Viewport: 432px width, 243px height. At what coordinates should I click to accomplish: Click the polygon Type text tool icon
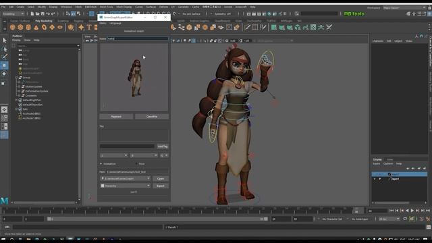[x=88, y=27]
